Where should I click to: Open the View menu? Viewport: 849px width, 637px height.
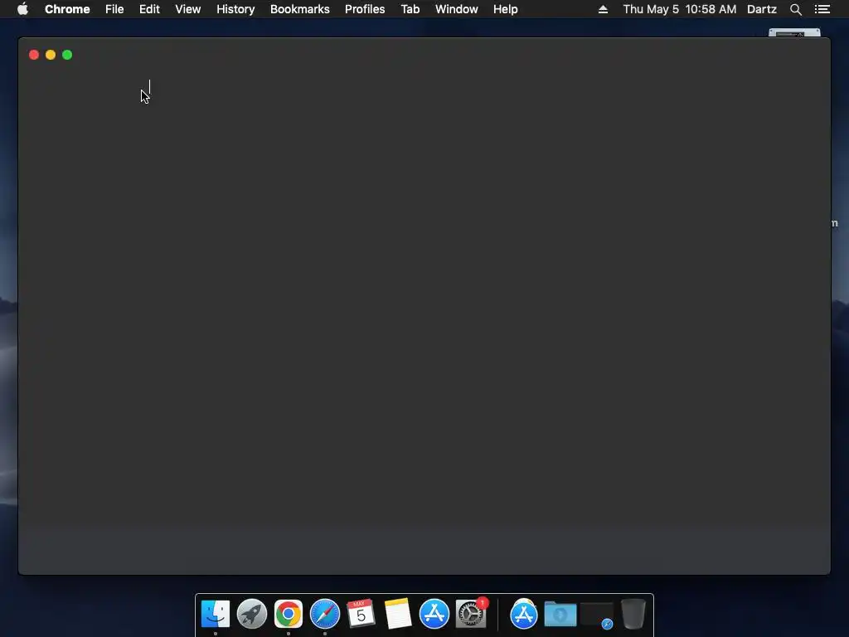tap(188, 9)
